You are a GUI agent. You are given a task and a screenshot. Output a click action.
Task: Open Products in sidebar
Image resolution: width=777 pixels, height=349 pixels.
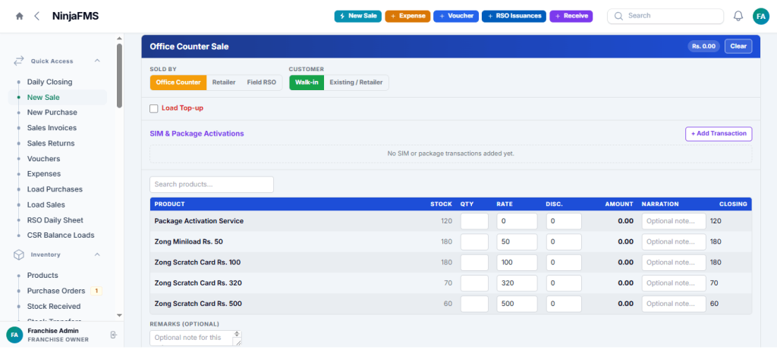point(42,276)
